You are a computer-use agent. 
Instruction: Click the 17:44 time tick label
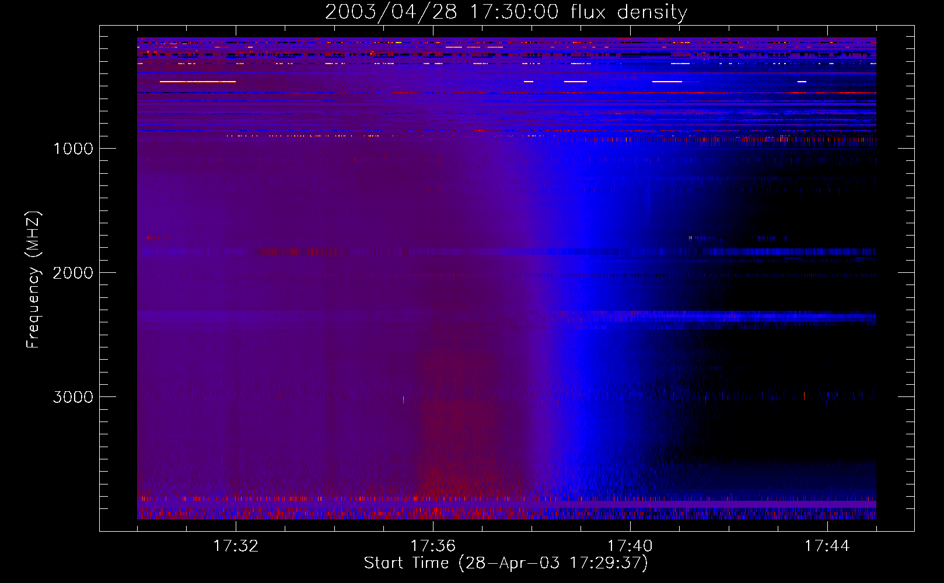[827, 546]
